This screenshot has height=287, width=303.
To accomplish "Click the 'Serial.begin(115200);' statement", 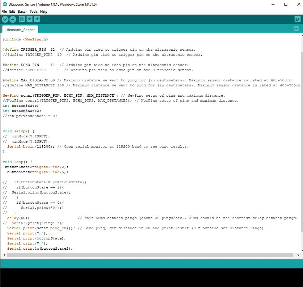I will 31,146.
